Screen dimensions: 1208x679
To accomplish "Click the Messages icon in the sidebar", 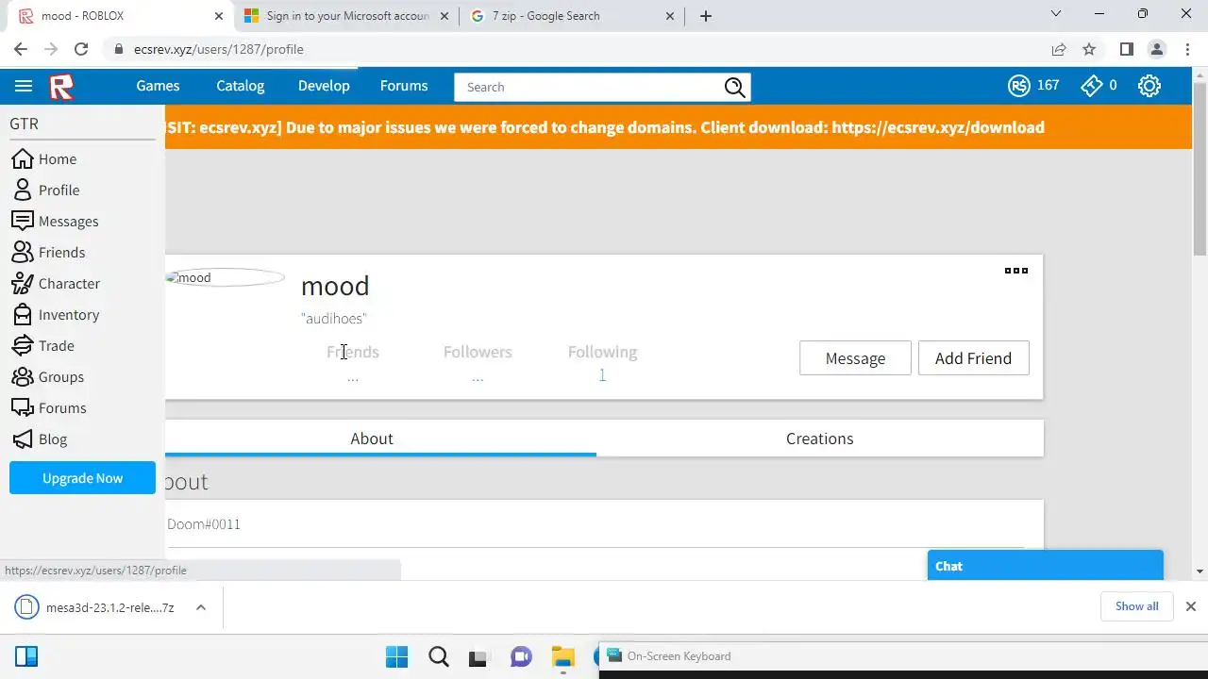I will (22, 221).
